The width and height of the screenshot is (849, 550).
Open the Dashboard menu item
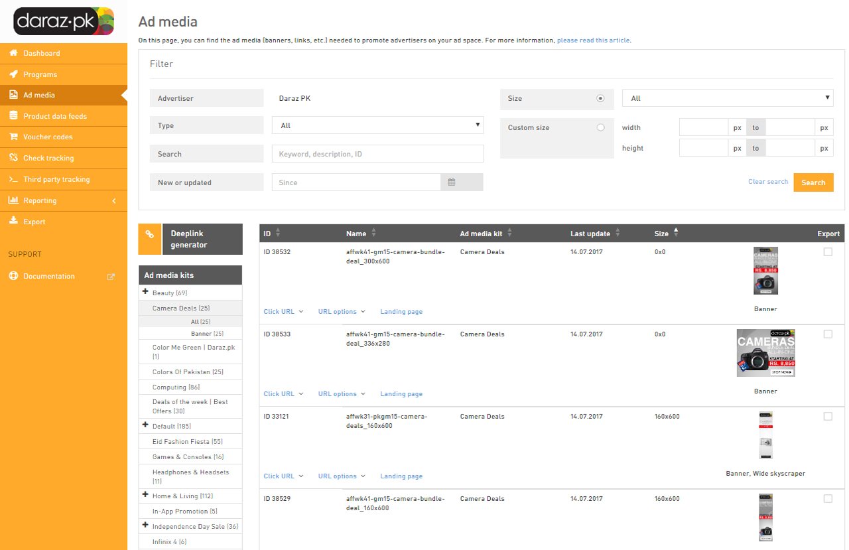(64, 53)
